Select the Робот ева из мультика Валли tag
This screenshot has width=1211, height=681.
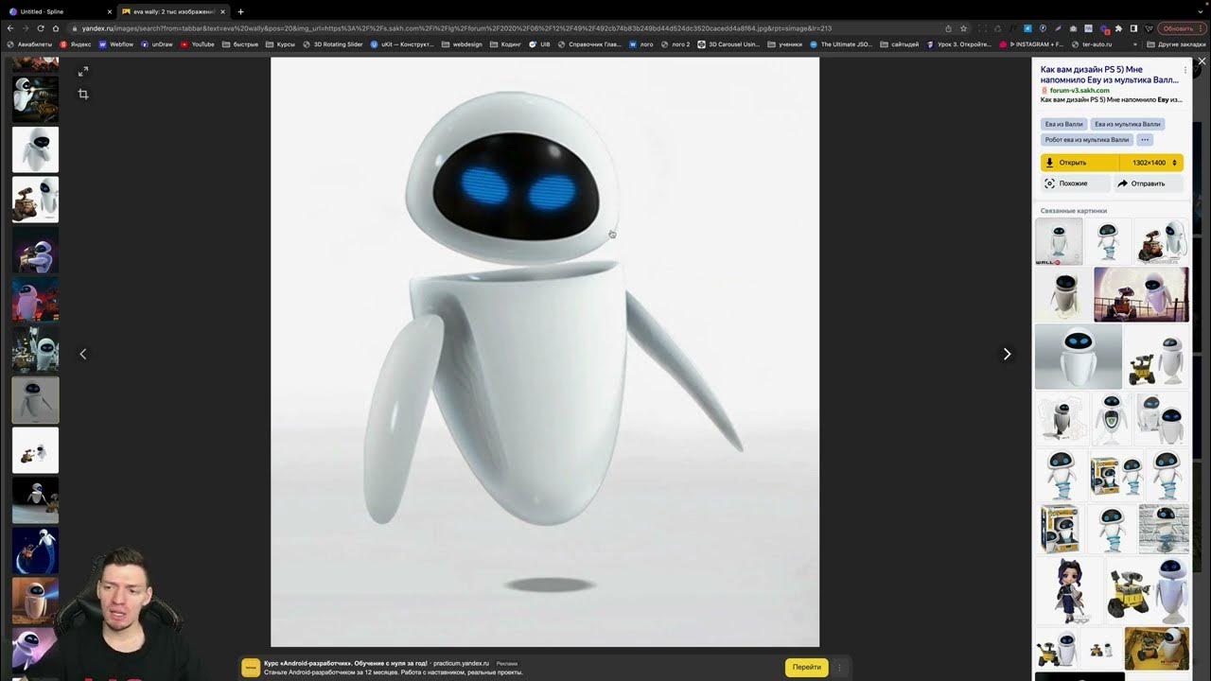click(x=1087, y=140)
